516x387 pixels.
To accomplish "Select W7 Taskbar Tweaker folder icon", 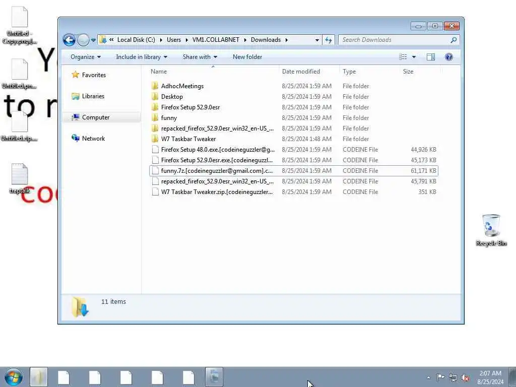I will click(x=155, y=139).
